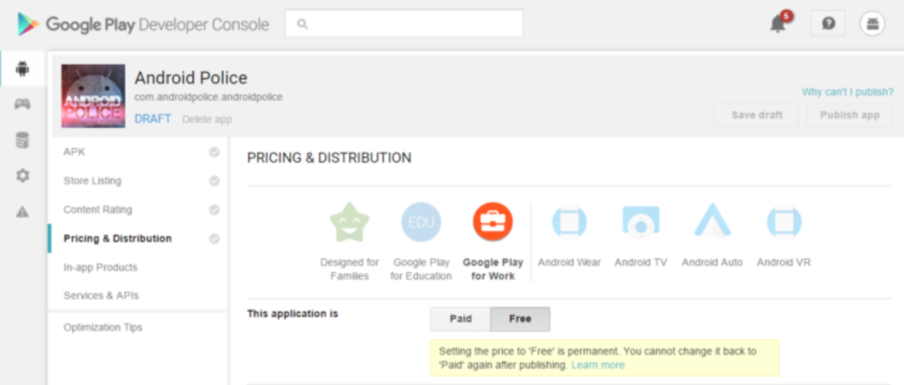
Task: Click the Learn more link
Action: (x=597, y=365)
